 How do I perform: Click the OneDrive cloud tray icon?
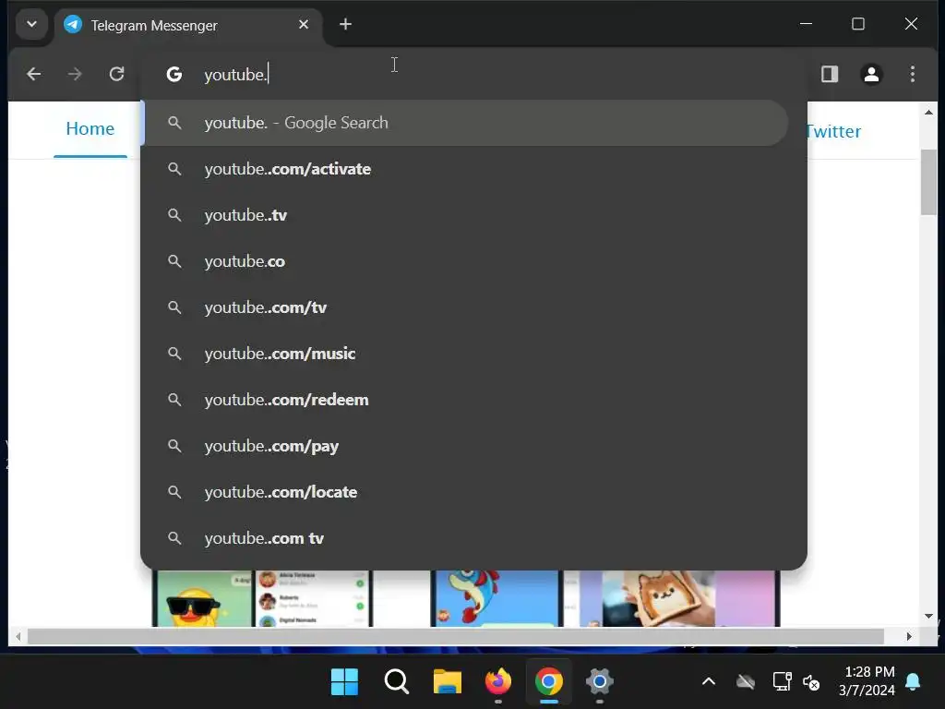(746, 682)
